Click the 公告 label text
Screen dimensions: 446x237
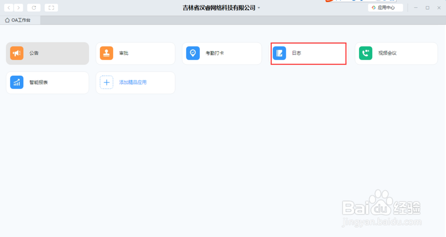(x=34, y=53)
